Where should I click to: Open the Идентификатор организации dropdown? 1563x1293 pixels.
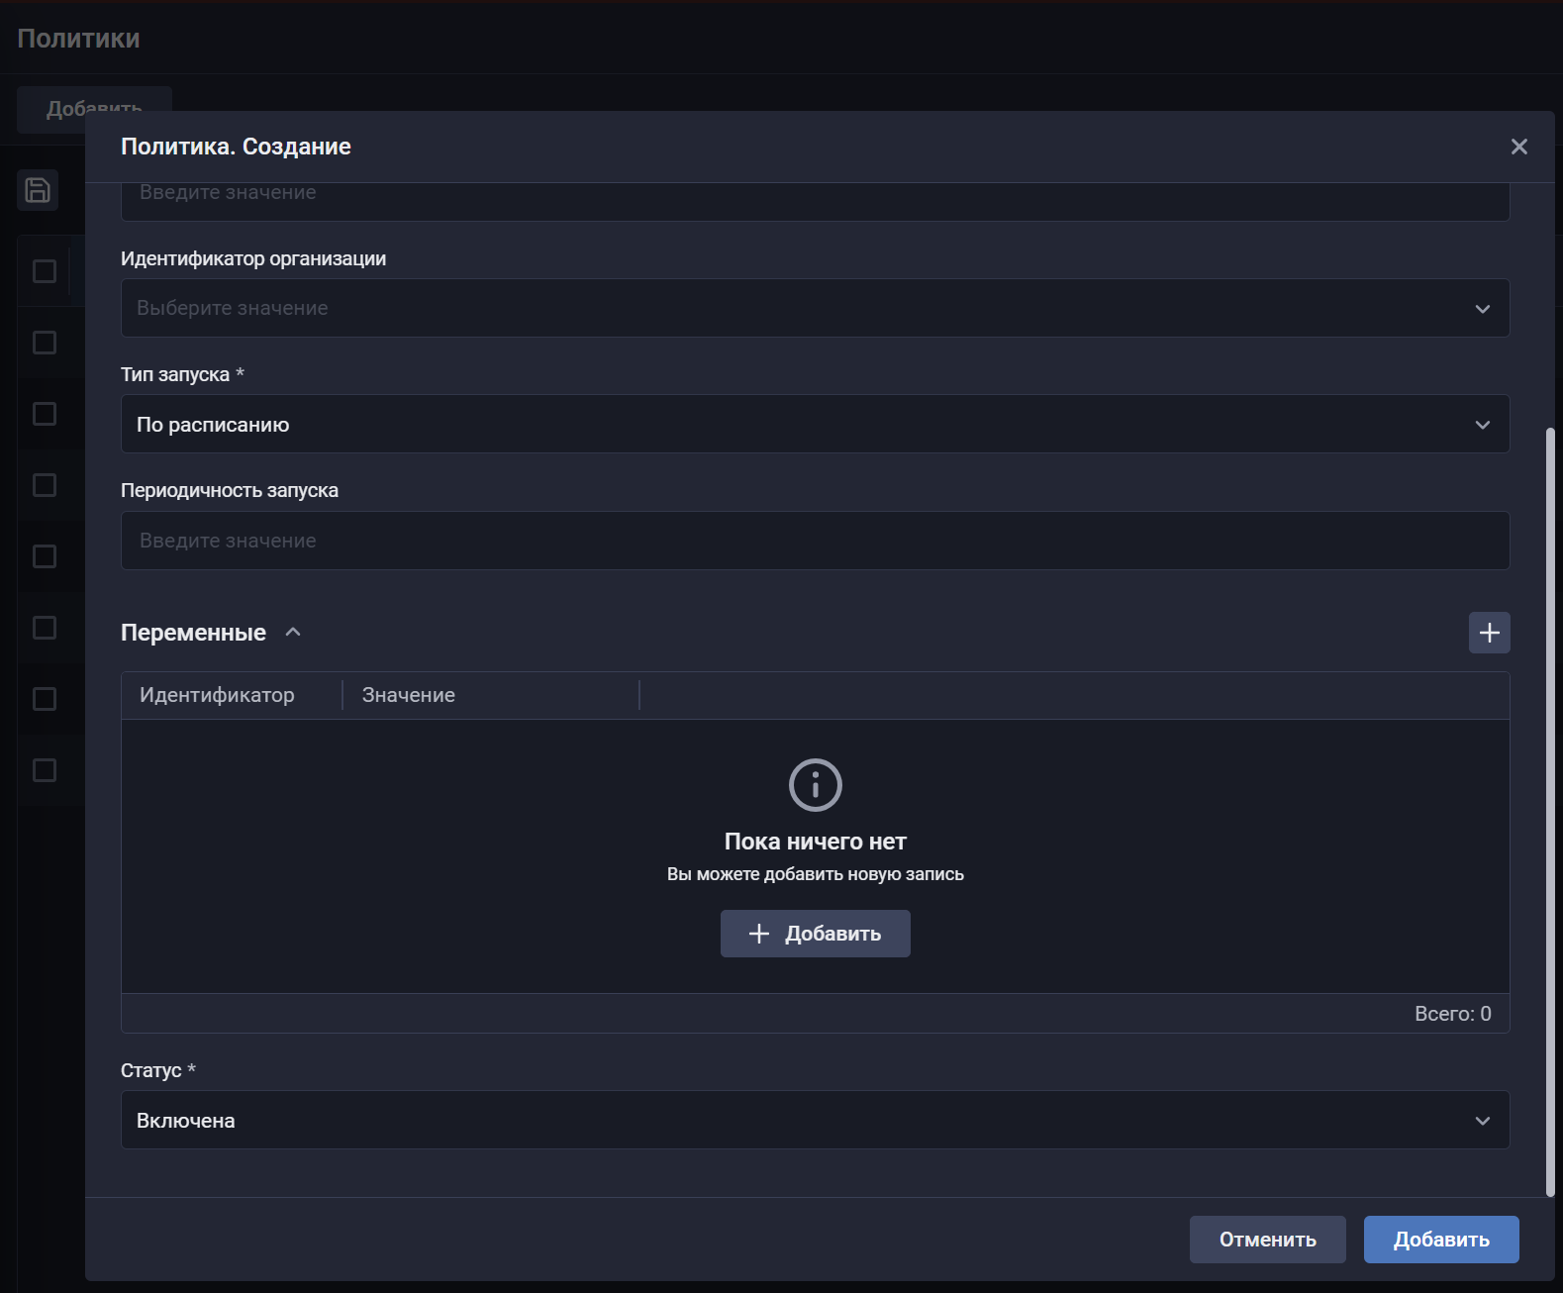click(814, 308)
